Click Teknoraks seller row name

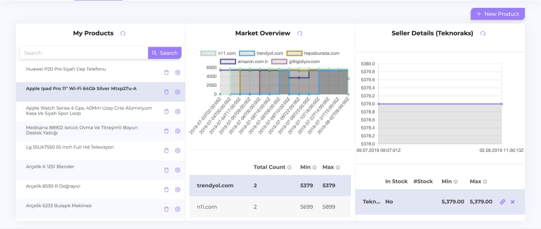point(371,202)
